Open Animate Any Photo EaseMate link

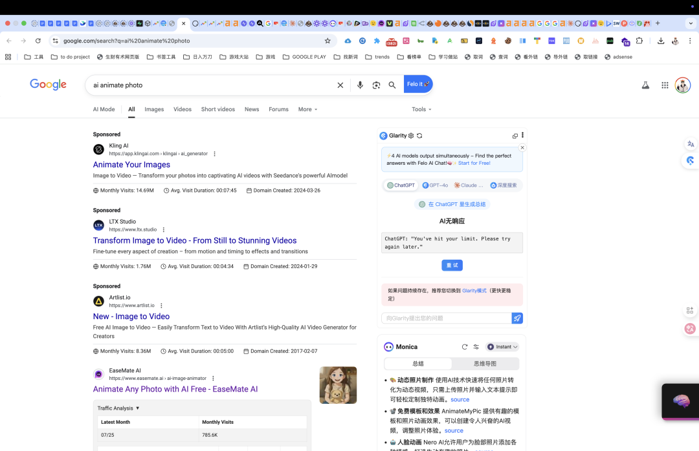(x=175, y=389)
